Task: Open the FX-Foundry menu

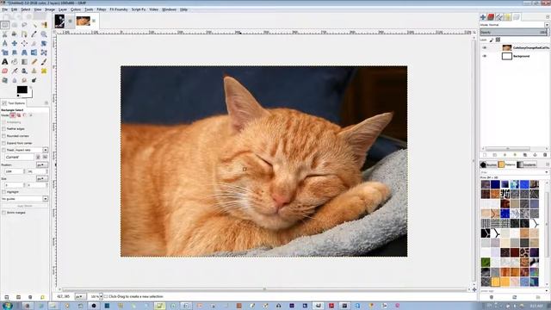Action: [x=119, y=9]
